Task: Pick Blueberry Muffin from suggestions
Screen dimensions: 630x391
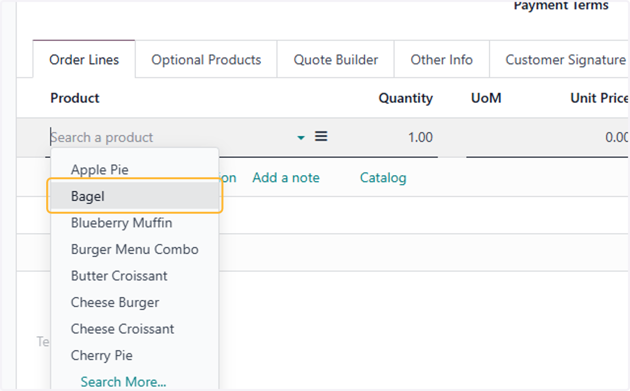Action: [x=134, y=223]
